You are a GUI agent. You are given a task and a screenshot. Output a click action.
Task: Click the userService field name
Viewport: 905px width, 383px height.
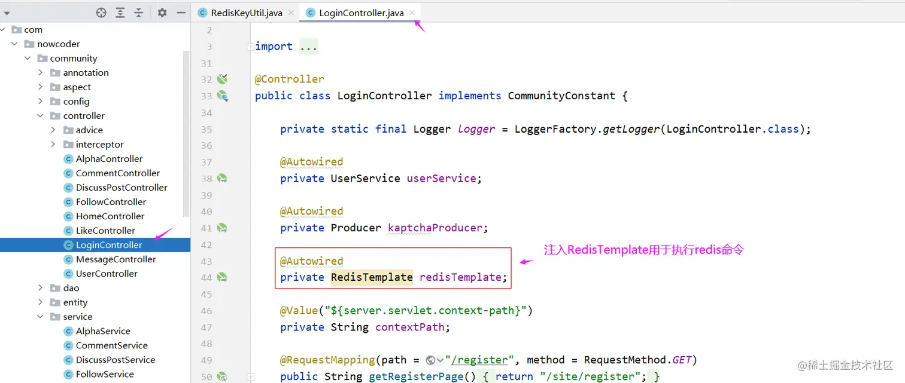pos(441,178)
